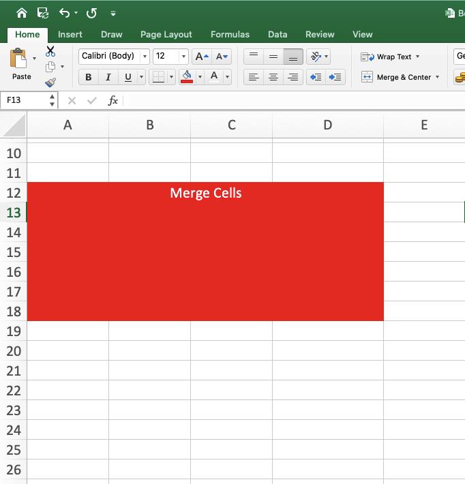The height and width of the screenshot is (484, 465).
Task: Click the Wrap Text button
Action: (x=386, y=57)
